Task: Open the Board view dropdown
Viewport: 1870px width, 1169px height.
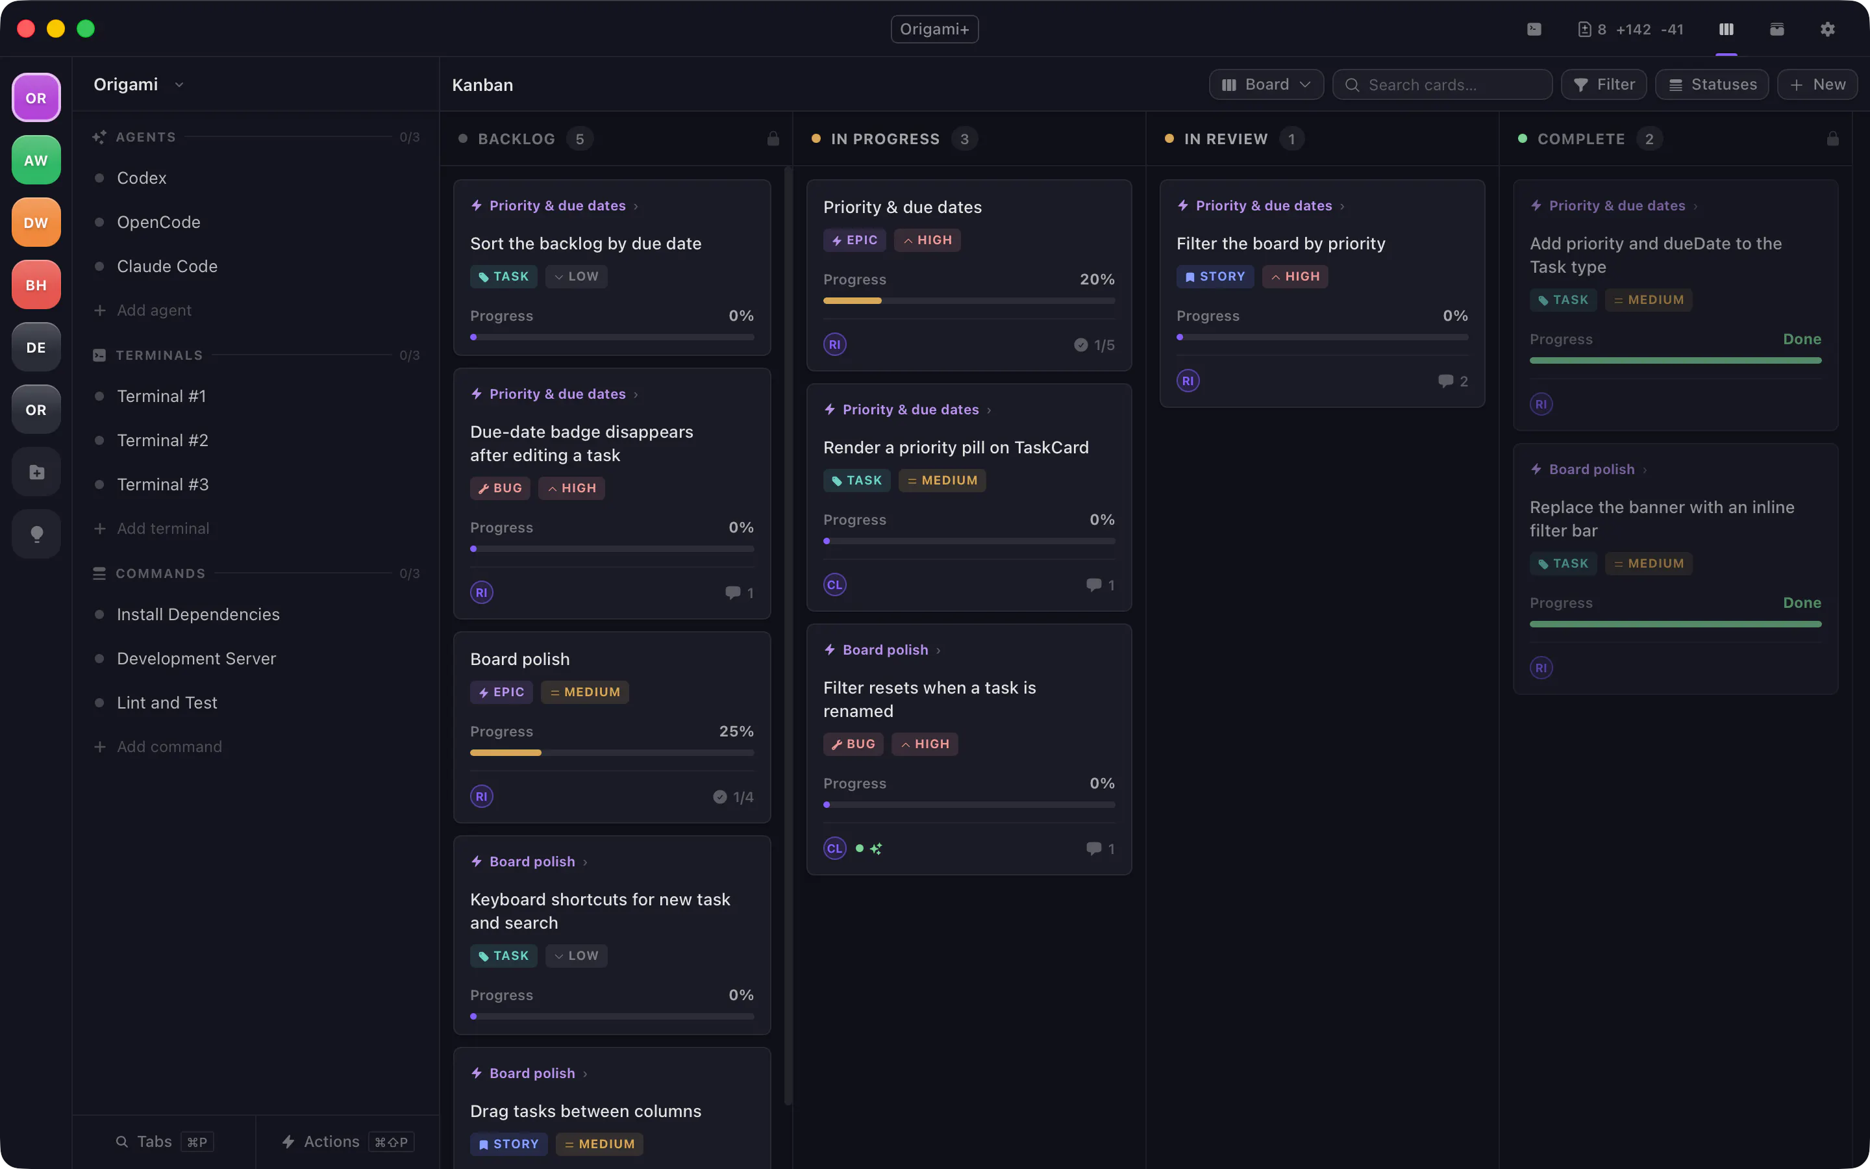Action: 1265,84
